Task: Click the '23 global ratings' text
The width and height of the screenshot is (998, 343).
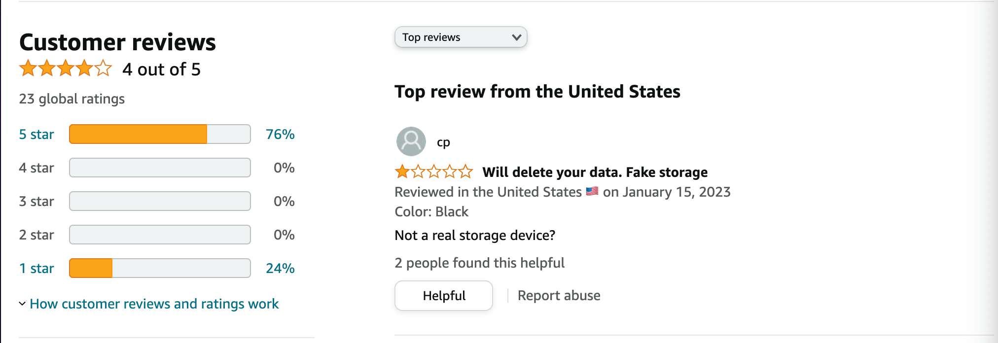Action: point(71,99)
